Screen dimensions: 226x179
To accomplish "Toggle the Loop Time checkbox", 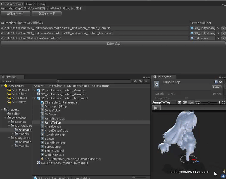I will pos(186,98).
